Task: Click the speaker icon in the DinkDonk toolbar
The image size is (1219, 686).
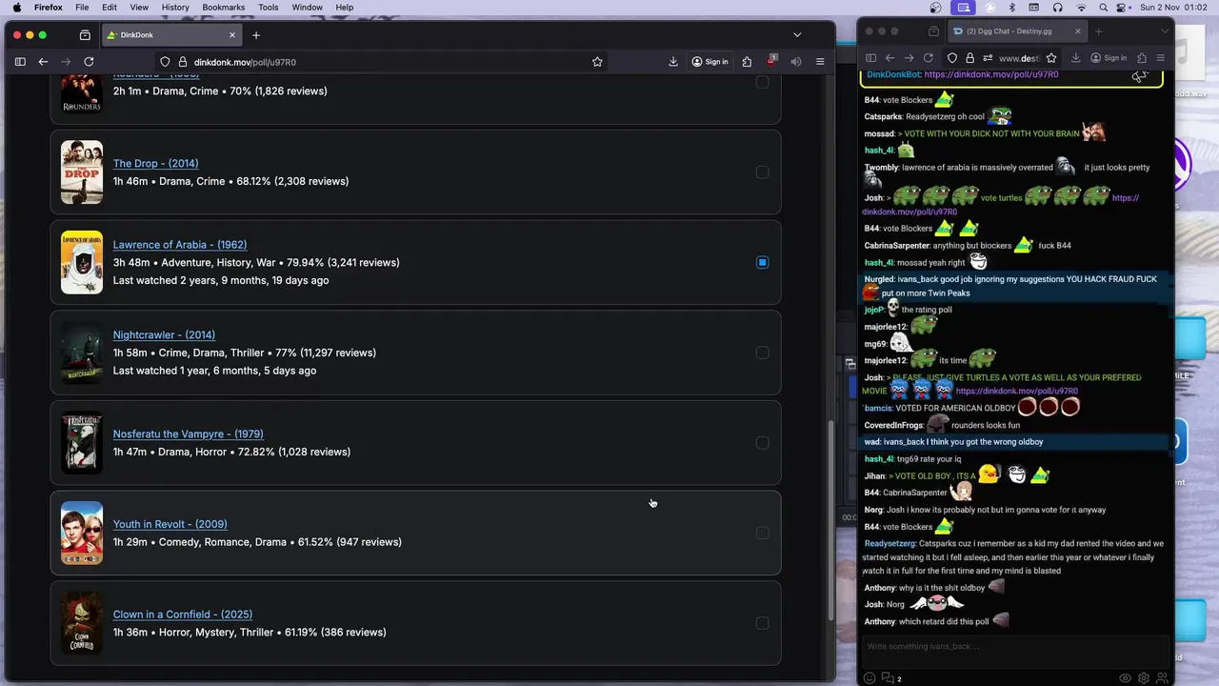Action: click(795, 62)
